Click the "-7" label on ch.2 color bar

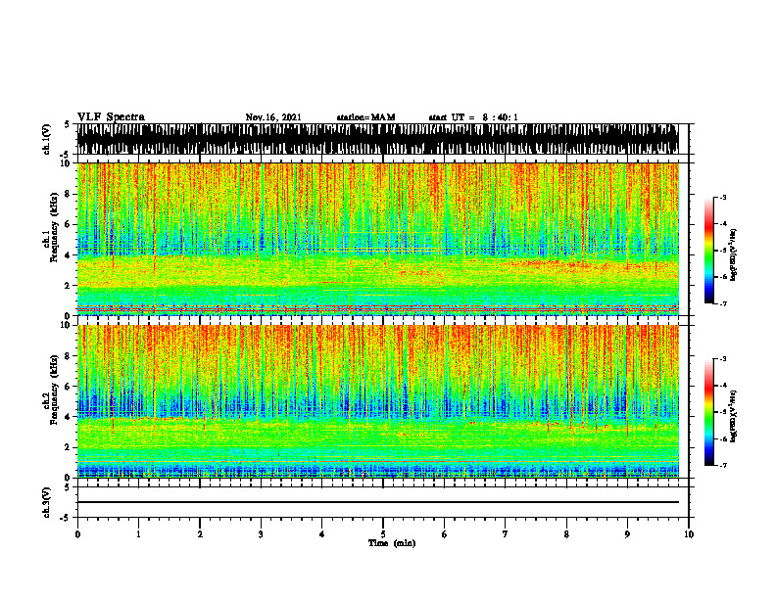click(723, 465)
